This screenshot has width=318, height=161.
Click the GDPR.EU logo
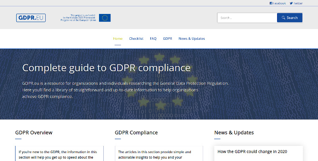point(31,18)
